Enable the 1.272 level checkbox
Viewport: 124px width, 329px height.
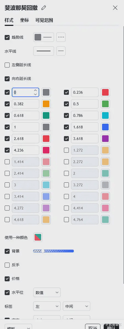(x=66, y=150)
